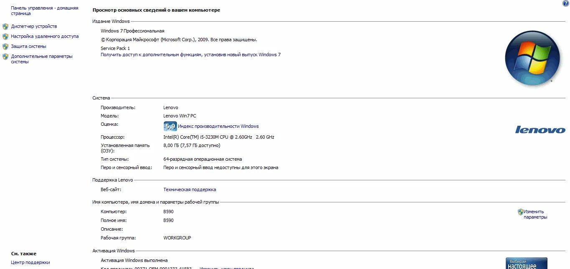This screenshot has width=570, height=269.
Task: Open Техническая поддержка website link
Action: 189,189
